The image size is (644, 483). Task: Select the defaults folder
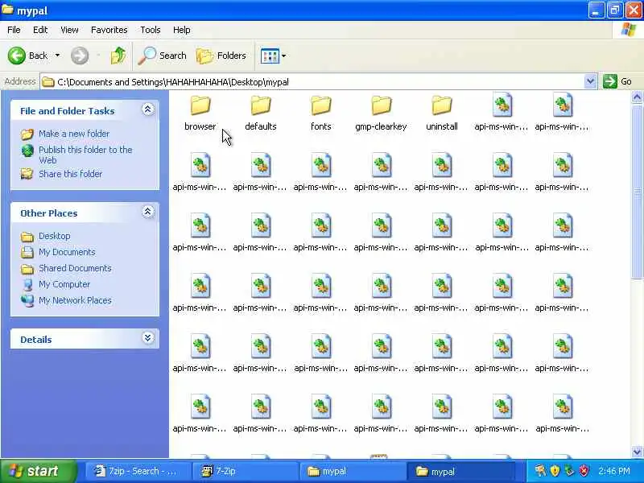tap(260, 113)
